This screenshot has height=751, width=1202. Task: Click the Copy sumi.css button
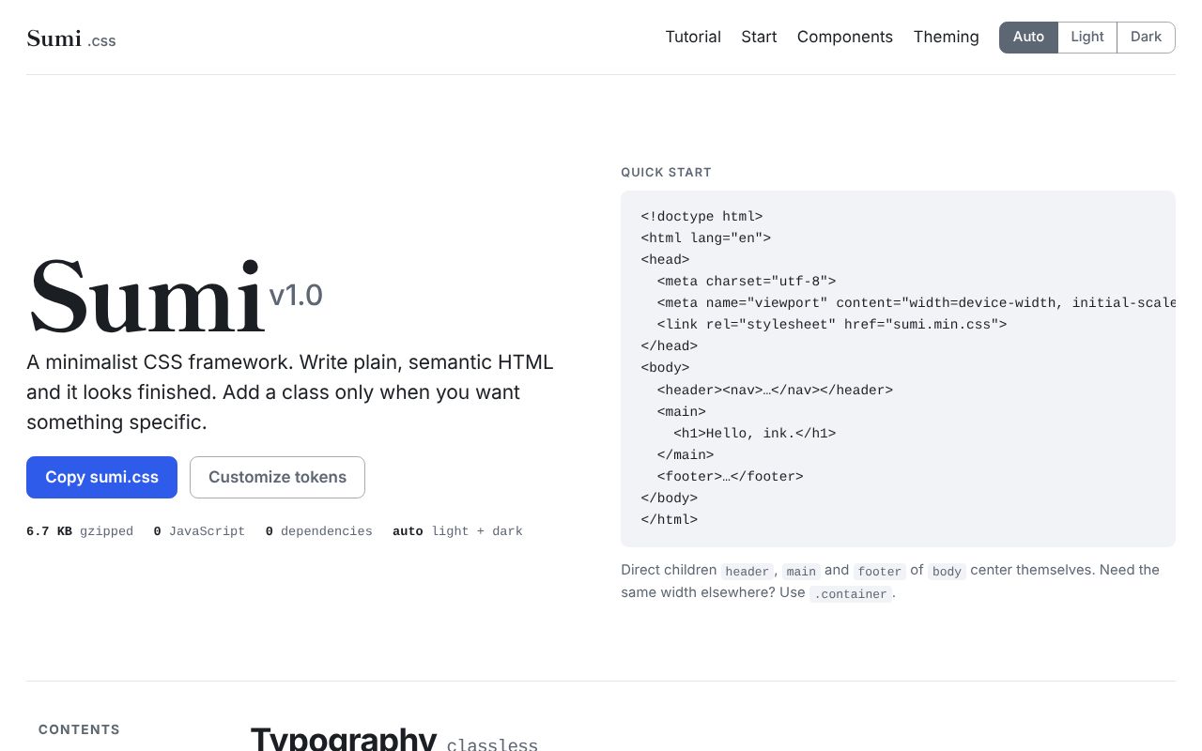pyautogui.click(x=101, y=477)
